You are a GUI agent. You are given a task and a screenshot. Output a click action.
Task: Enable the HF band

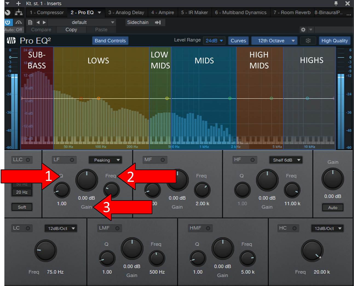pyautogui.click(x=252, y=160)
